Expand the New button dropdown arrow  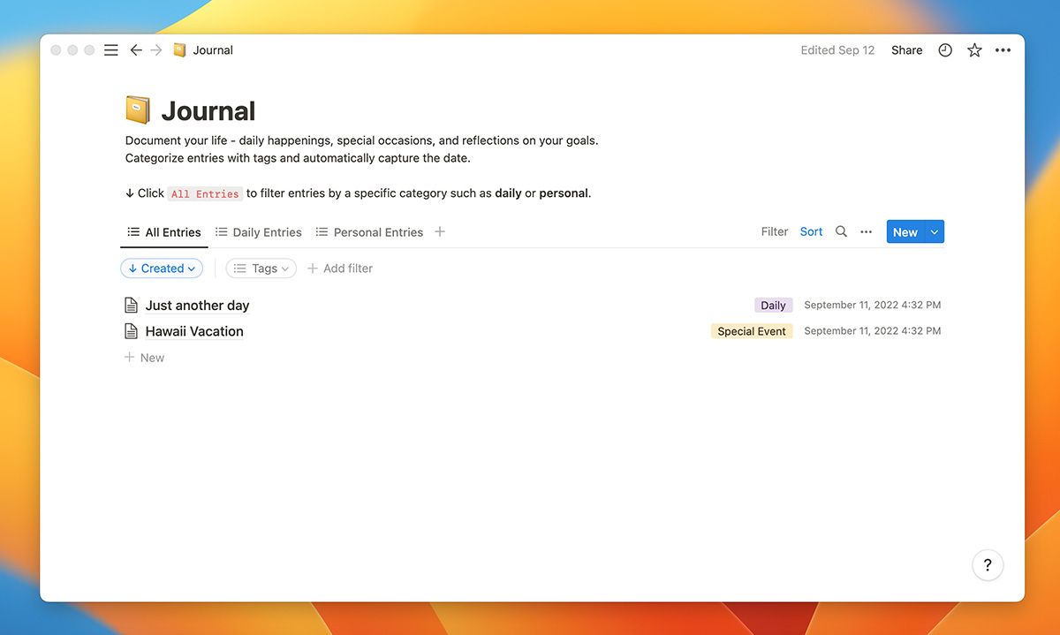pos(935,232)
